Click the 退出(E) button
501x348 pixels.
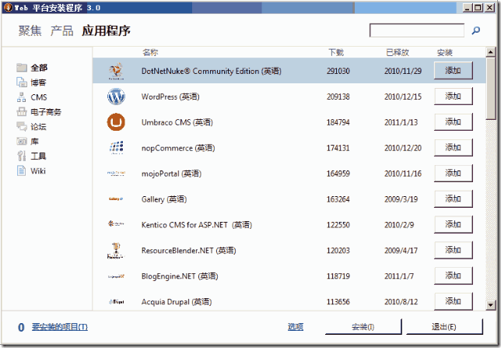tap(444, 326)
